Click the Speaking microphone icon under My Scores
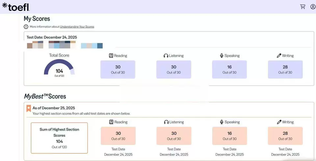 coord(222,56)
